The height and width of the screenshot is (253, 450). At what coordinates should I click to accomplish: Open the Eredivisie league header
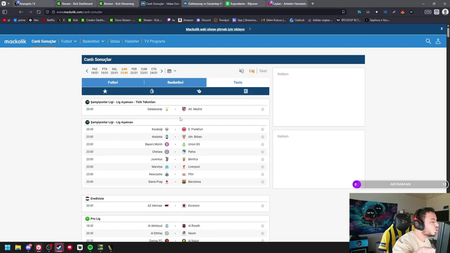pyautogui.click(x=97, y=199)
